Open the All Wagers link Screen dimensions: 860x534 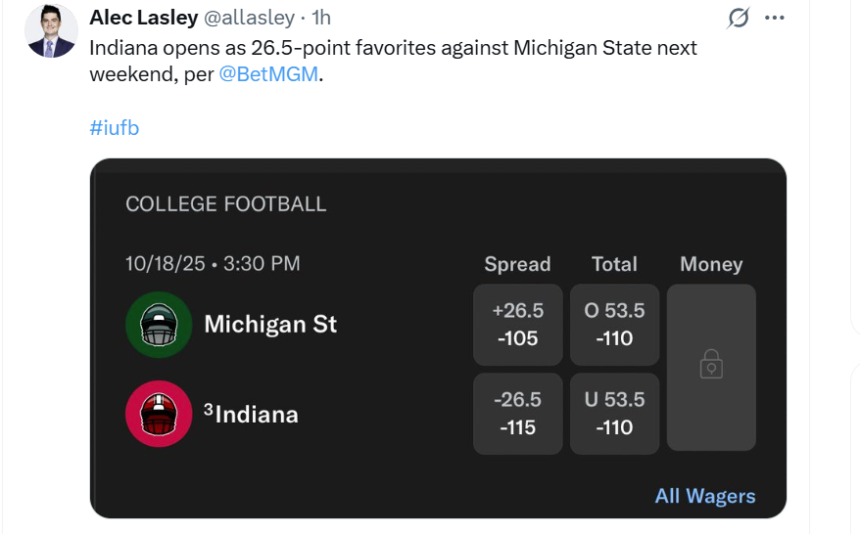tap(705, 496)
